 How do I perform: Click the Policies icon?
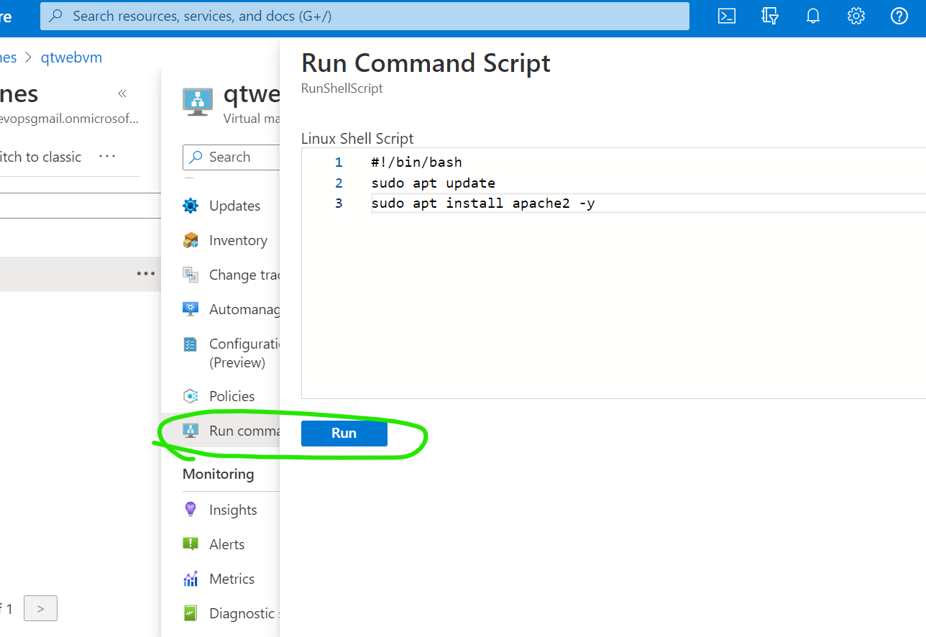pos(191,396)
